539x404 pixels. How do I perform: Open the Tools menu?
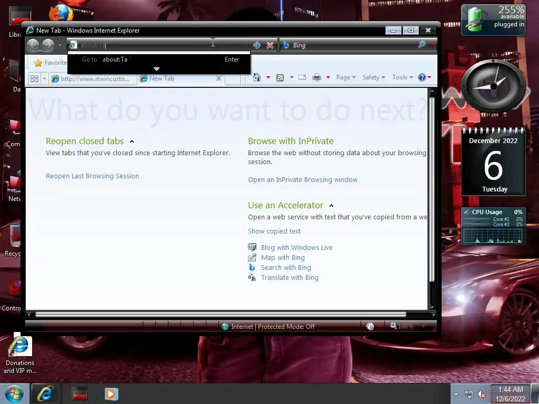[403, 77]
